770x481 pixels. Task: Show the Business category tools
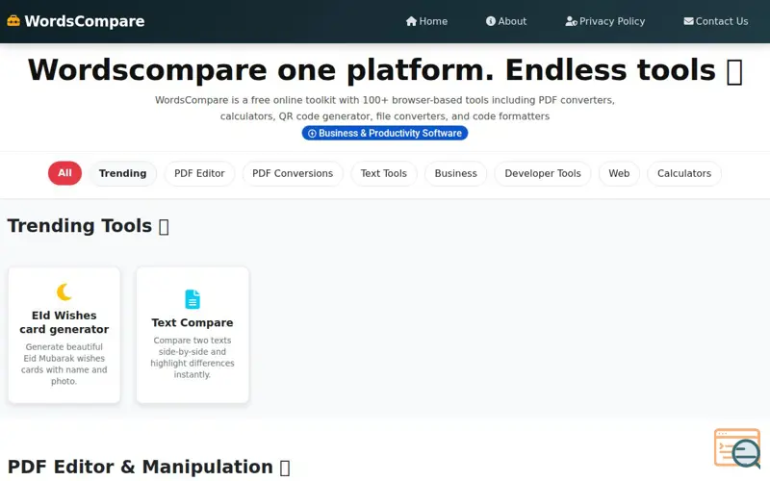pyautogui.click(x=455, y=173)
